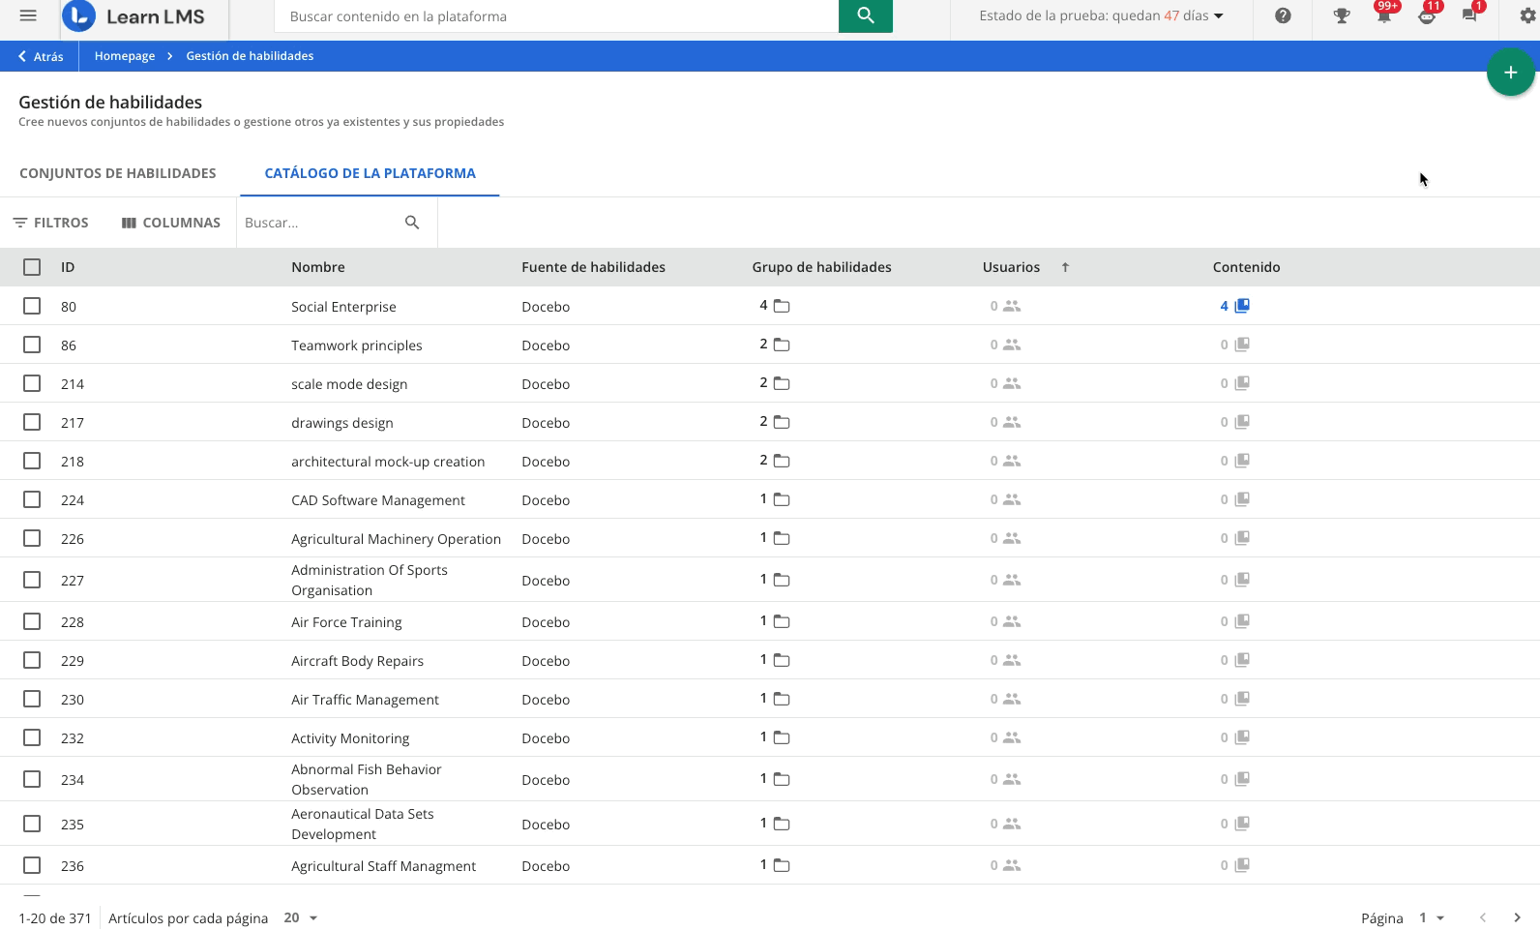
Task: Open the page number dropdown
Action: (x=1432, y=917)
